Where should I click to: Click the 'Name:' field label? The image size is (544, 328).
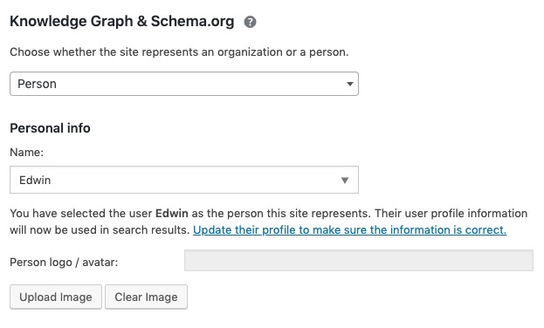pyautogui.click(x=27, y=152)
